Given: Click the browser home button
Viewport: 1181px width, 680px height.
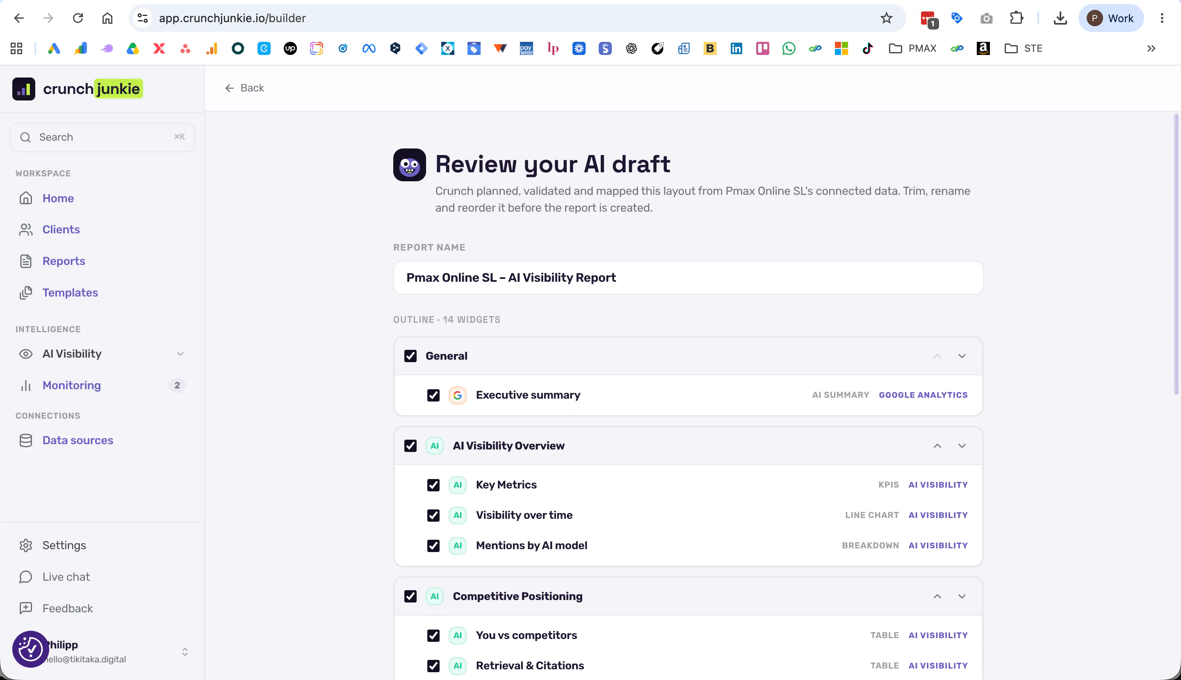Looking at the screenshot, I should pos(107,18).
